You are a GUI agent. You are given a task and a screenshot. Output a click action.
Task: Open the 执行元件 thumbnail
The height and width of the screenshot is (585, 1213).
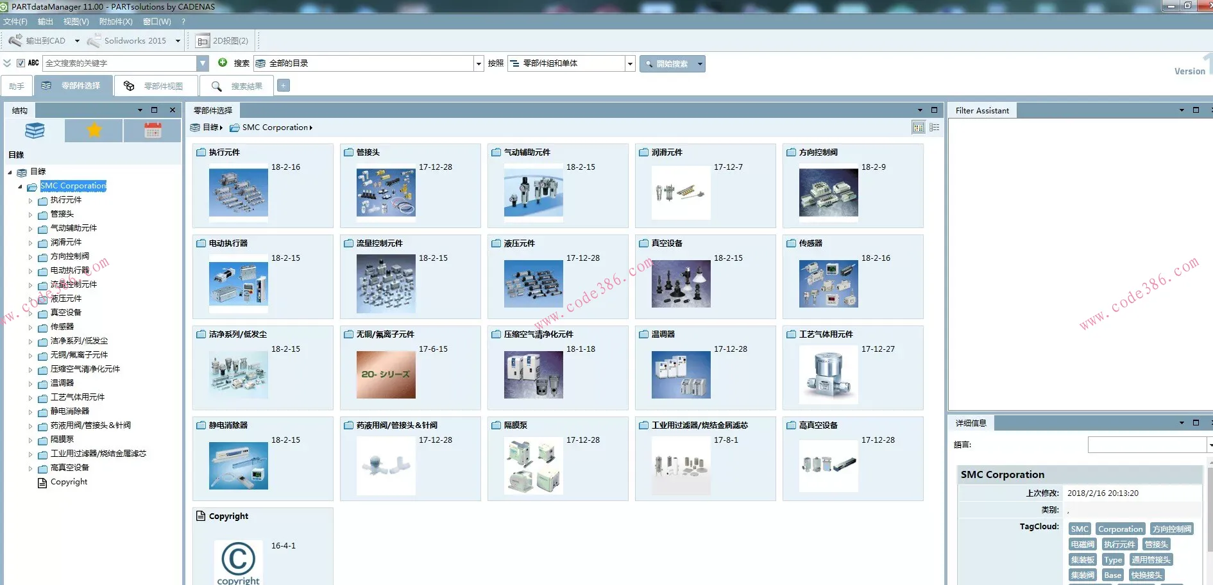pyautogui.click(x=239, y=192)
